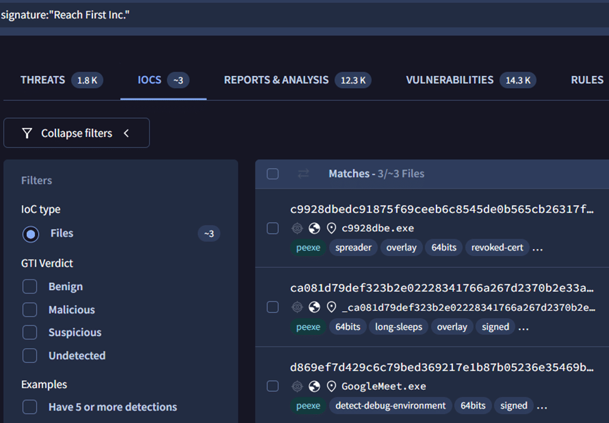Select the Files IoC type radio button
The width and height of the screenshot is (609, 423).
[30, 234]
